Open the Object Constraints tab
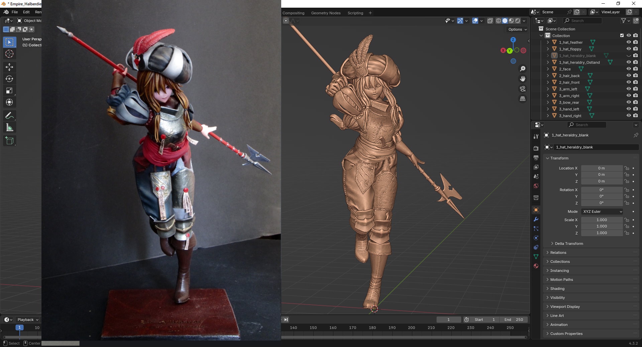Image resolution: width=642 pixels, height=347 pixels. (536, 247)
